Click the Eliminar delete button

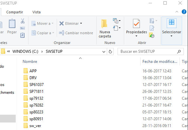[x=69, y=23]
